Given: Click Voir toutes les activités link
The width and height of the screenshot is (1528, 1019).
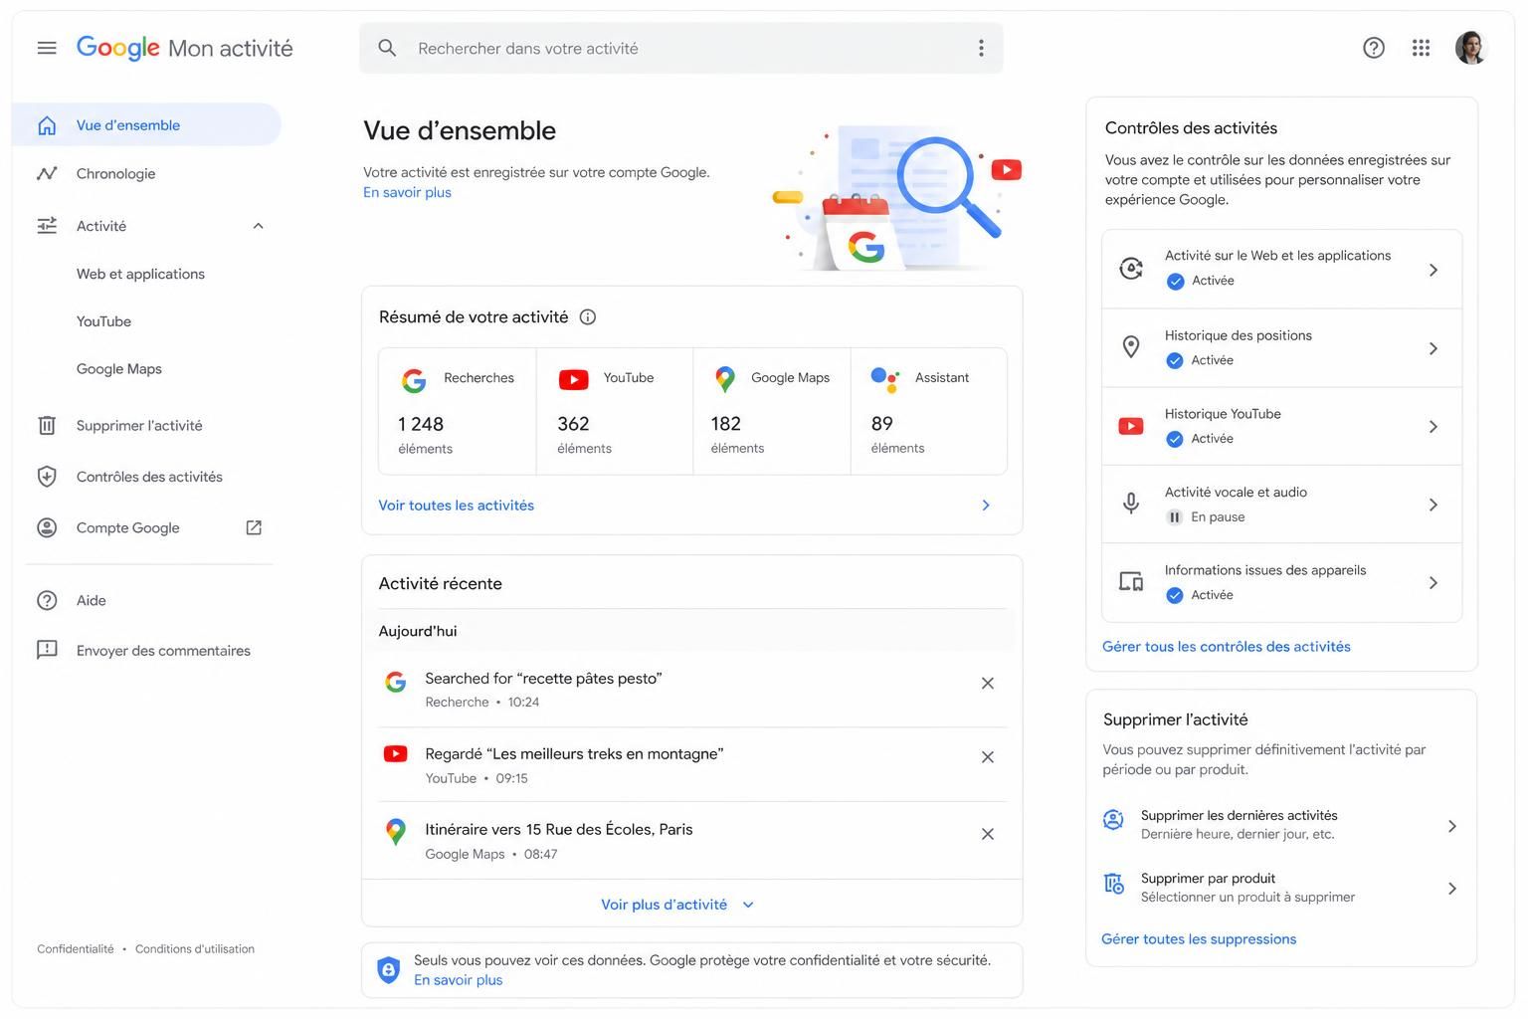Looking at the screenshot, I should [456, 506].
